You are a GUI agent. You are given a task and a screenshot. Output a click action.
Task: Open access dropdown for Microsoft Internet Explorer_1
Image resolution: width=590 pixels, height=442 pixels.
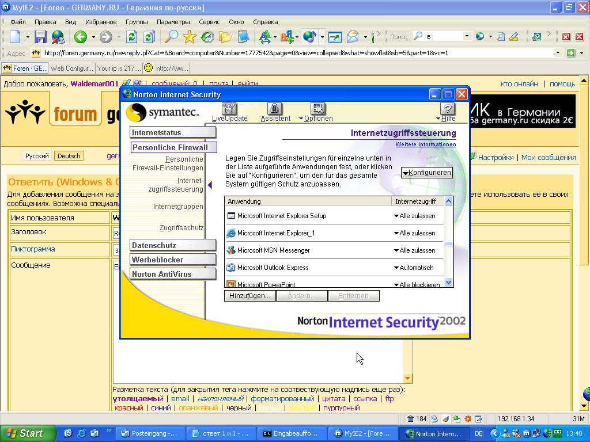pos(415,233)
